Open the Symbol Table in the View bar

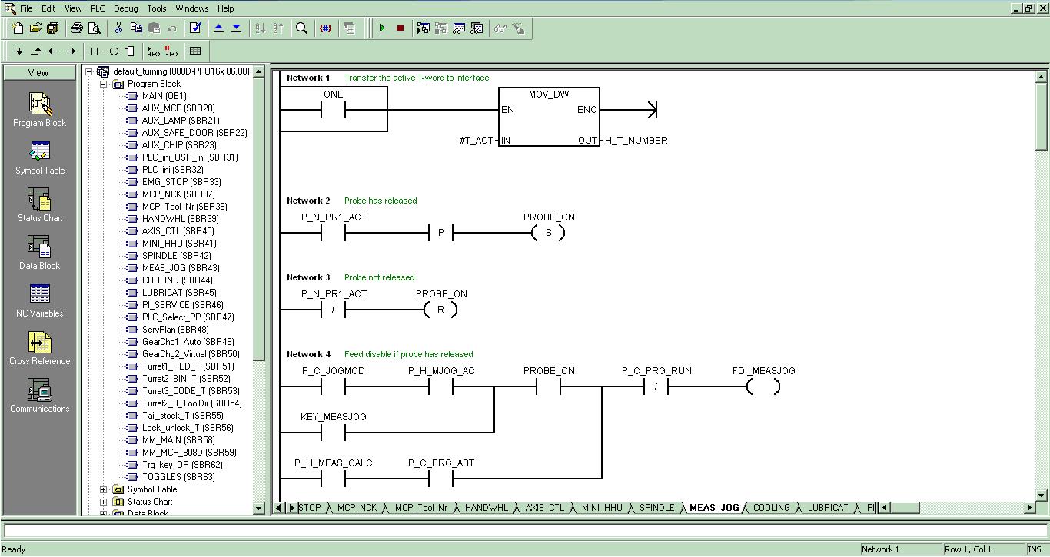point(40,157)
